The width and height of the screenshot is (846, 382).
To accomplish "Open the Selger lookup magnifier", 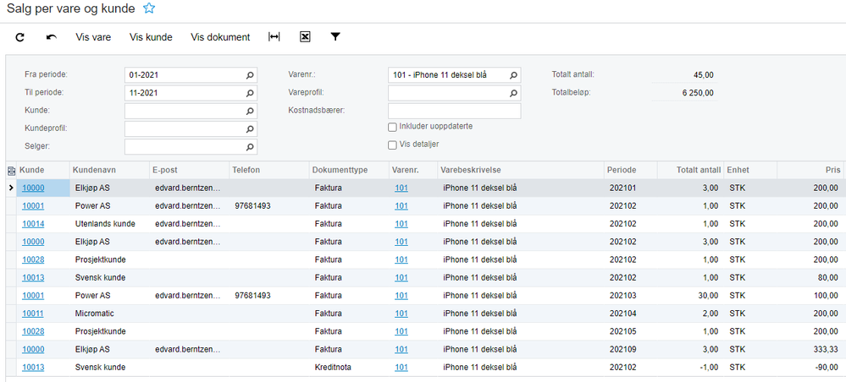I will pyautogui.click(x=250, y=146).
